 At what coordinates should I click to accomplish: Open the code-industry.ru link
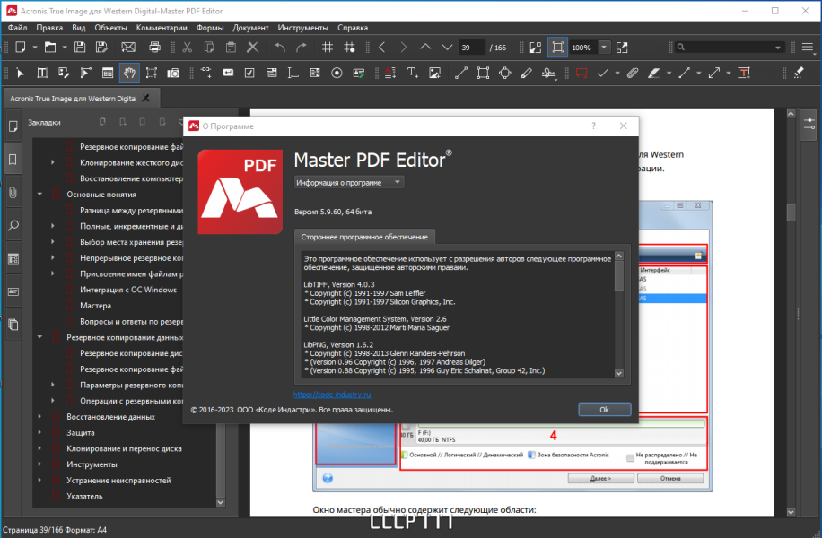[x=332, y=395]
